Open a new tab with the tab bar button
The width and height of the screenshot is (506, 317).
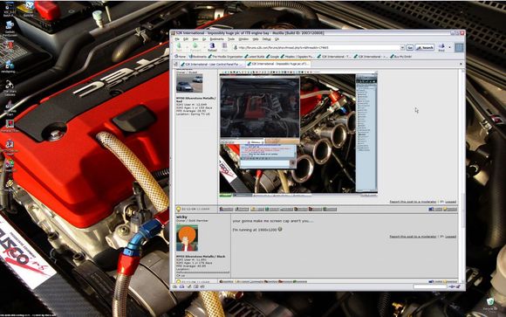tap(176, 64)
